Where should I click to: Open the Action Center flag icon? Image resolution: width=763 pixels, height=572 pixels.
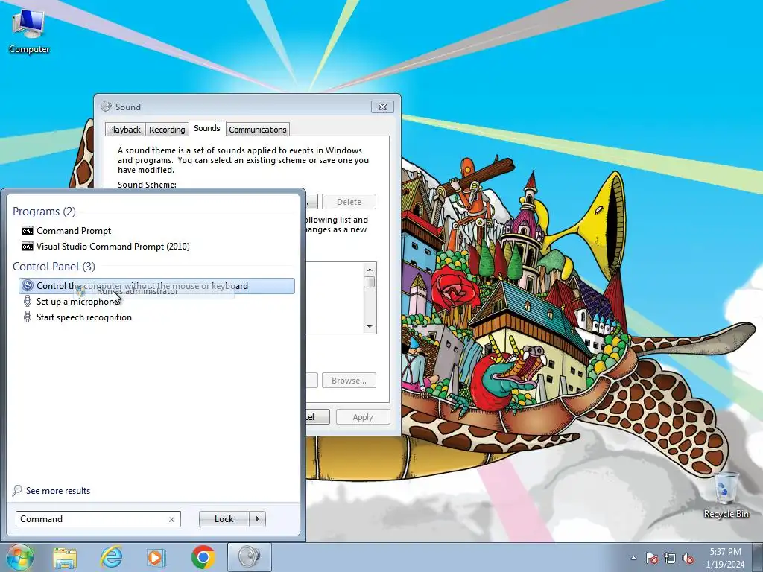point(652,558)
